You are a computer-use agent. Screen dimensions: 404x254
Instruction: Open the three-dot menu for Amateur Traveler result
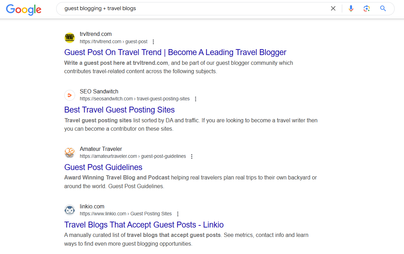point(192,156)
